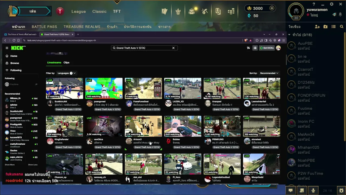Bookmark the page using the address bar bookmark icon
The width and height of the screenshot is (346, 195).
(x=18, y=40)
